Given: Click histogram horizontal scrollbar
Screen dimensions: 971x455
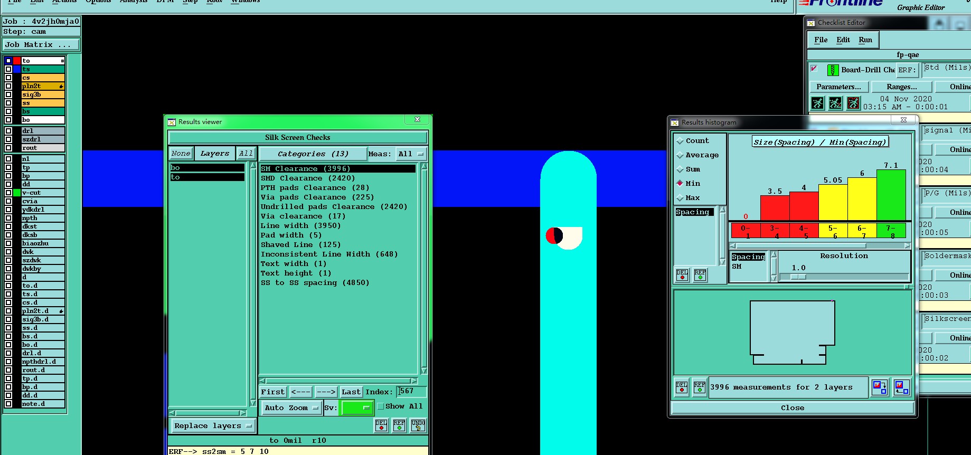Looking at the screenshot, I should (820, 246).
